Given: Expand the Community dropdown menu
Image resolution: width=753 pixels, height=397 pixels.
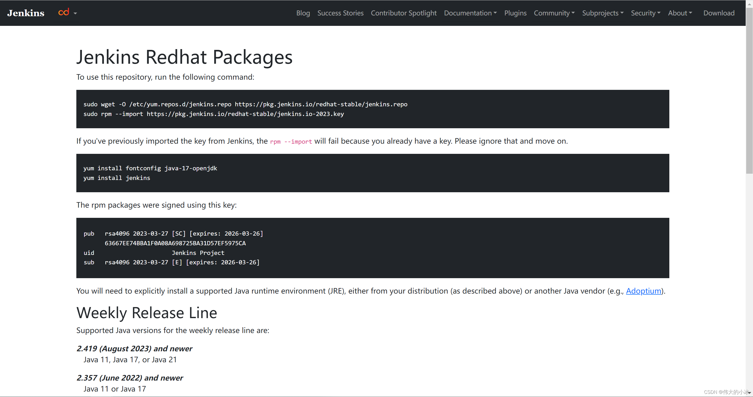Looking at the screenshot, I should [x=554, y=13].
